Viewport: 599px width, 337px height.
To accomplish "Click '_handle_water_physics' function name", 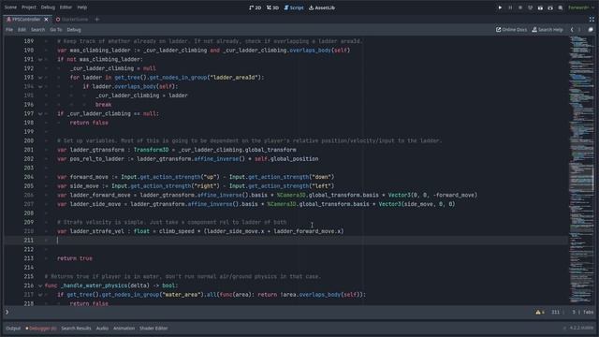I will coord(94,286).
